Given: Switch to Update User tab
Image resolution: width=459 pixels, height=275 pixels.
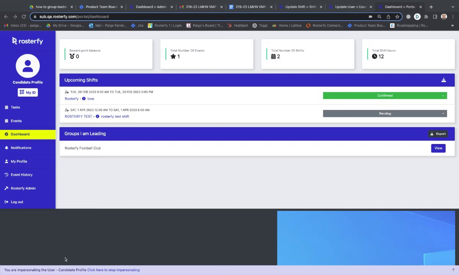Looking at the screenshot, I should tap(350, 7).
